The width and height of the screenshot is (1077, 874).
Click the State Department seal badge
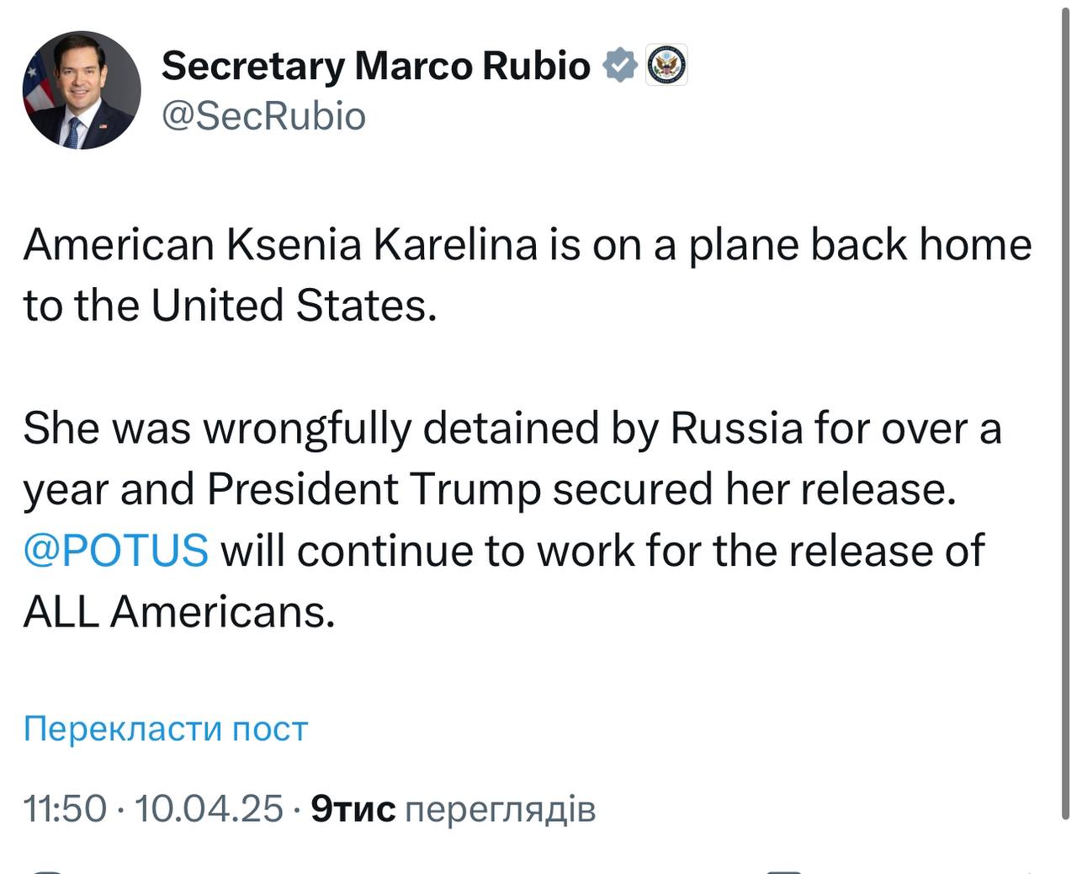click(x=666, y=65)
